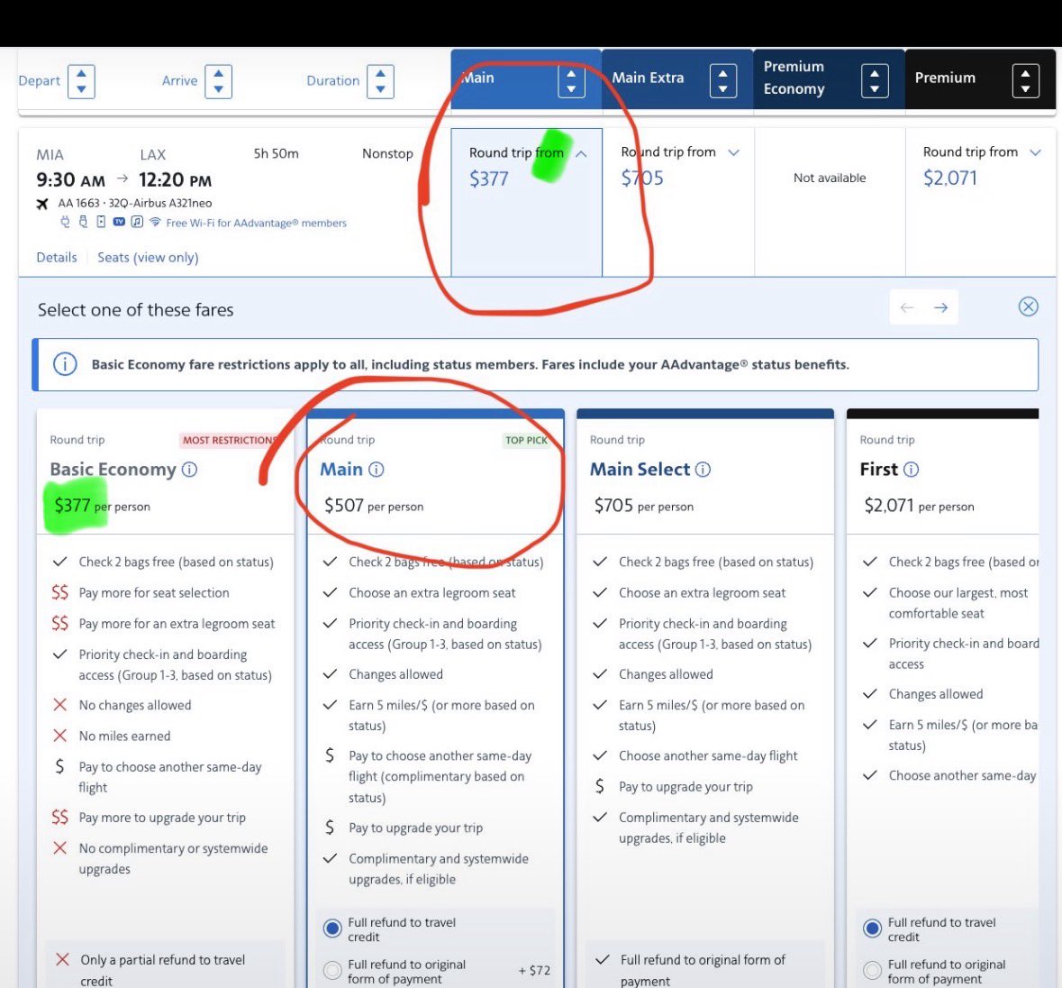Image resolution: width=1062 pixels, height=988 pixels.
Task: Click $$ icon beside Pay more to upgrade your trip
Action: point(59,818)
